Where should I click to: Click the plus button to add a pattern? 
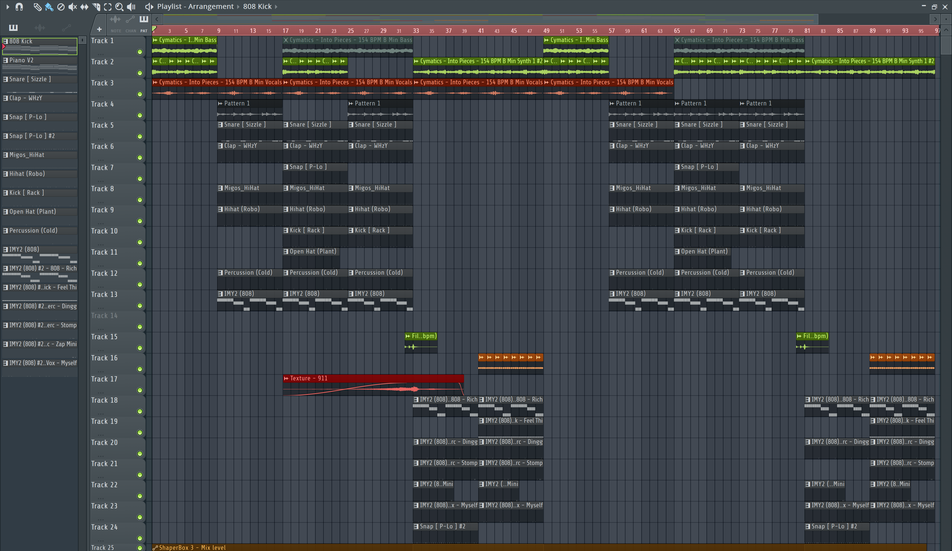(x=99, y=29)
